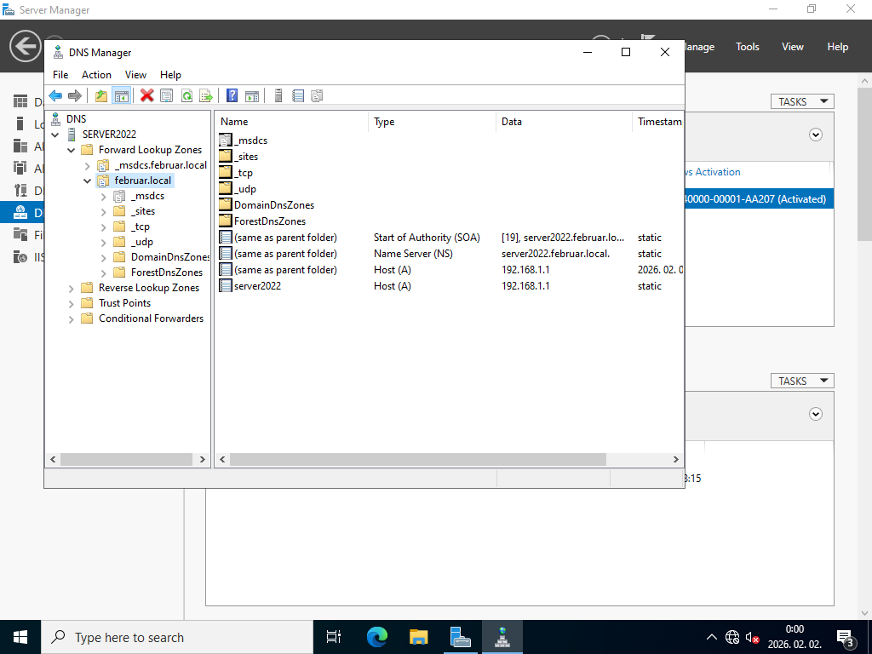Click the New Server toolbar icon
Image resolution: width=872 pixels, height=654 pixels.
point(278,96)
